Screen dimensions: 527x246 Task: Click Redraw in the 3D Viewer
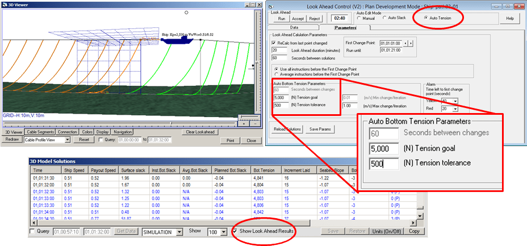point(12,140)
